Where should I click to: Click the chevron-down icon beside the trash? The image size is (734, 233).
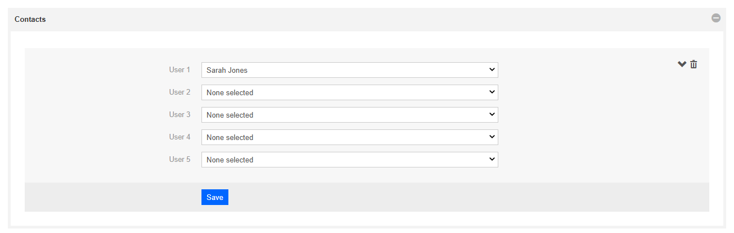[682, 64]
